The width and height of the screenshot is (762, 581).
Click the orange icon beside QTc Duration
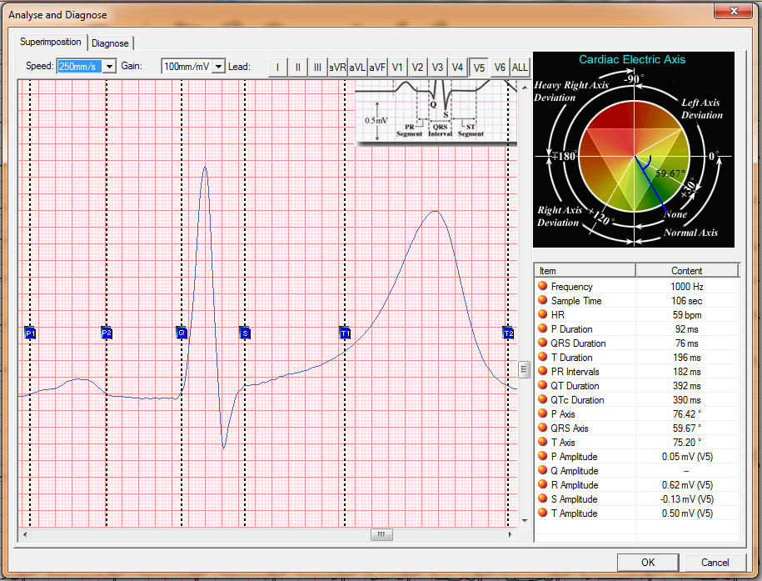(543, 399)
